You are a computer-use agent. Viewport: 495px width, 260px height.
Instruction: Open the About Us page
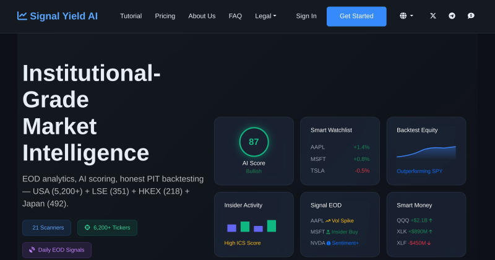[x=202, y=16]
